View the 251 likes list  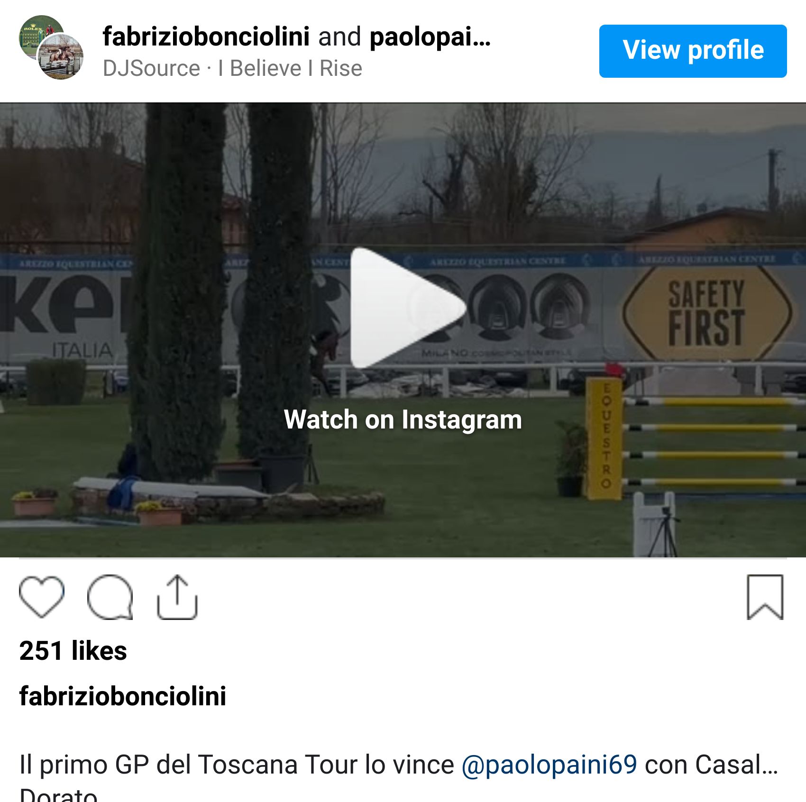pyautogui.click(x=73, y=650)
